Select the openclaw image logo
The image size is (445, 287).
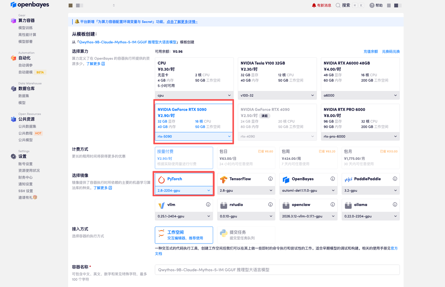coord(286,205)
